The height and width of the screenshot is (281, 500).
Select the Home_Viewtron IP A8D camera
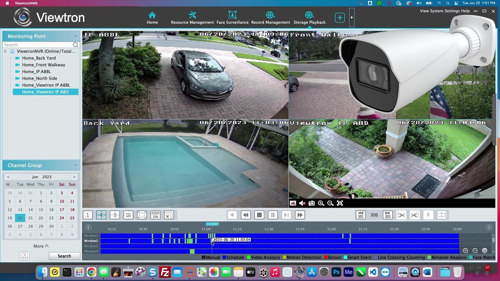(x=45, y=92)
